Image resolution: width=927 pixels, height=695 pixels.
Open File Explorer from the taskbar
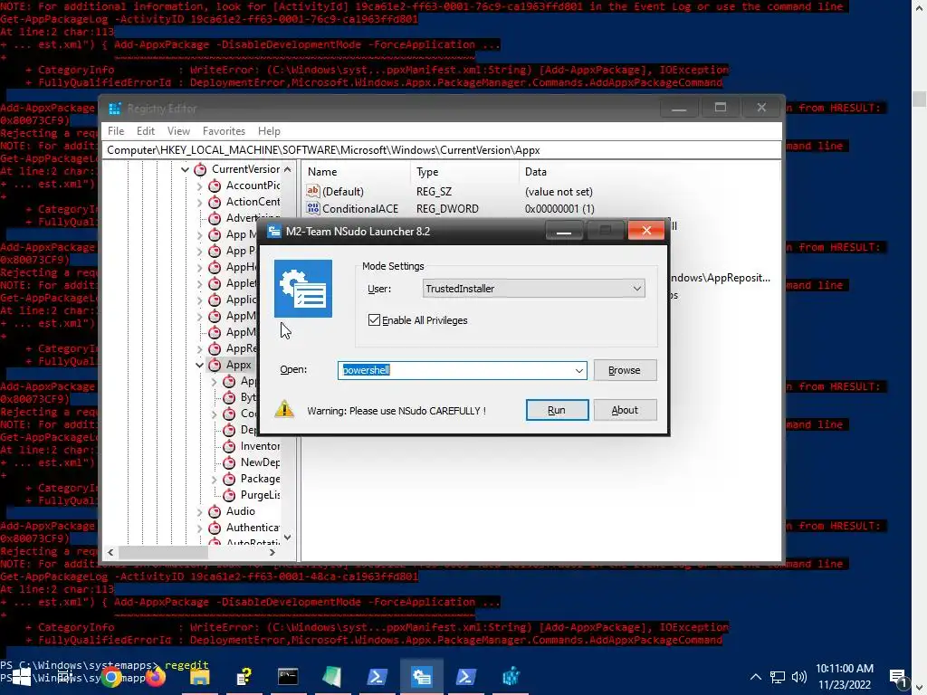[x=200, y=677]
